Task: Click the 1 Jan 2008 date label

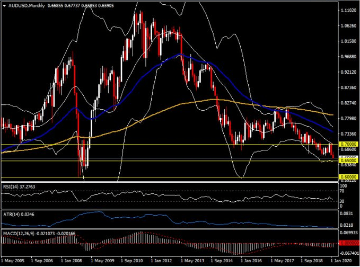Action: (x=72, y=261)
